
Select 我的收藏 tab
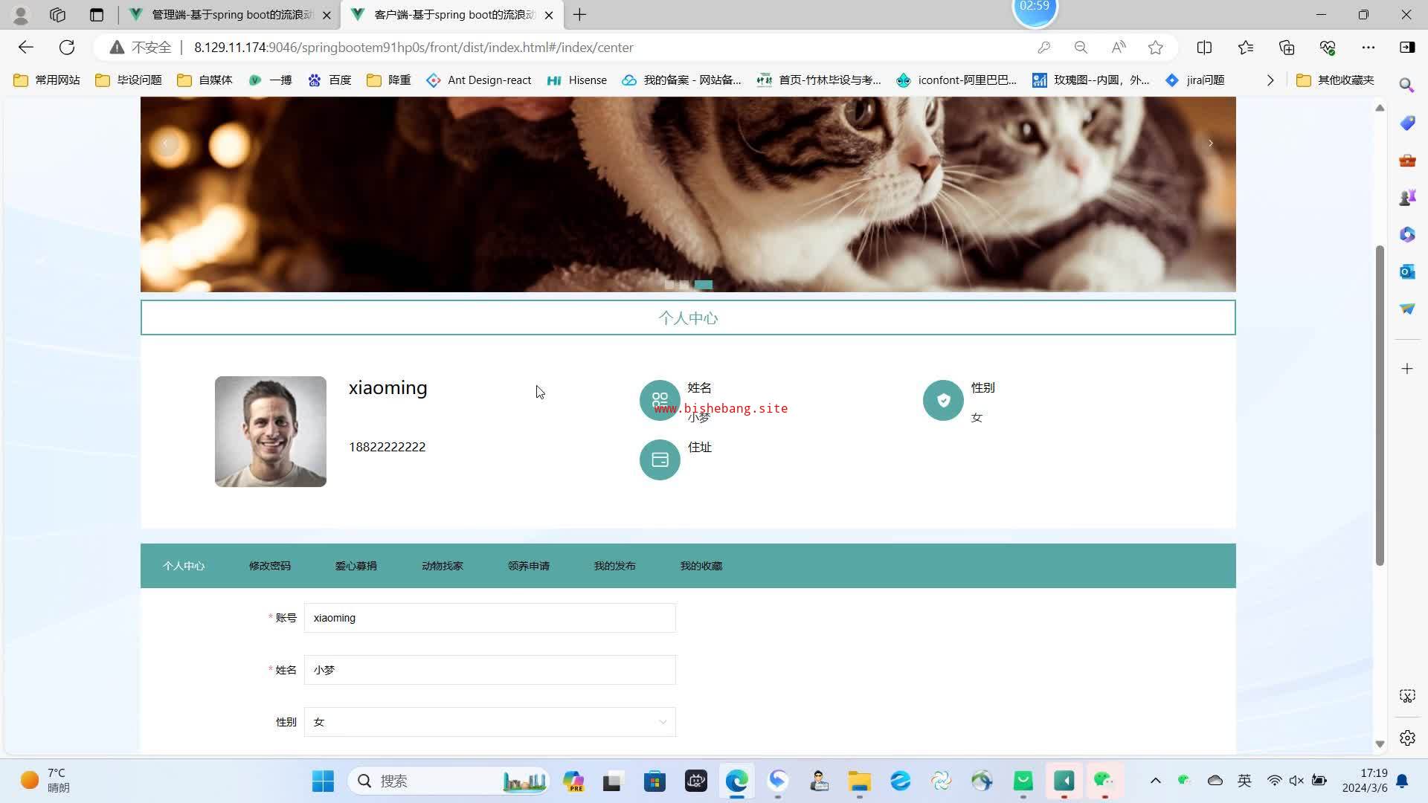pos(701,566)
